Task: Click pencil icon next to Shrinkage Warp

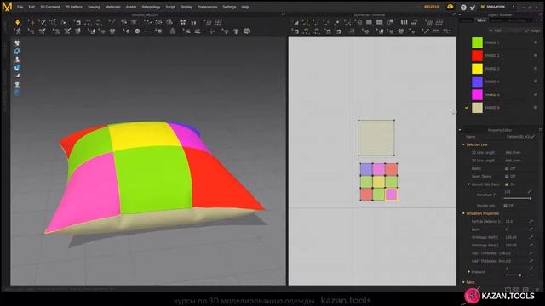Action: tap(531, 246)
